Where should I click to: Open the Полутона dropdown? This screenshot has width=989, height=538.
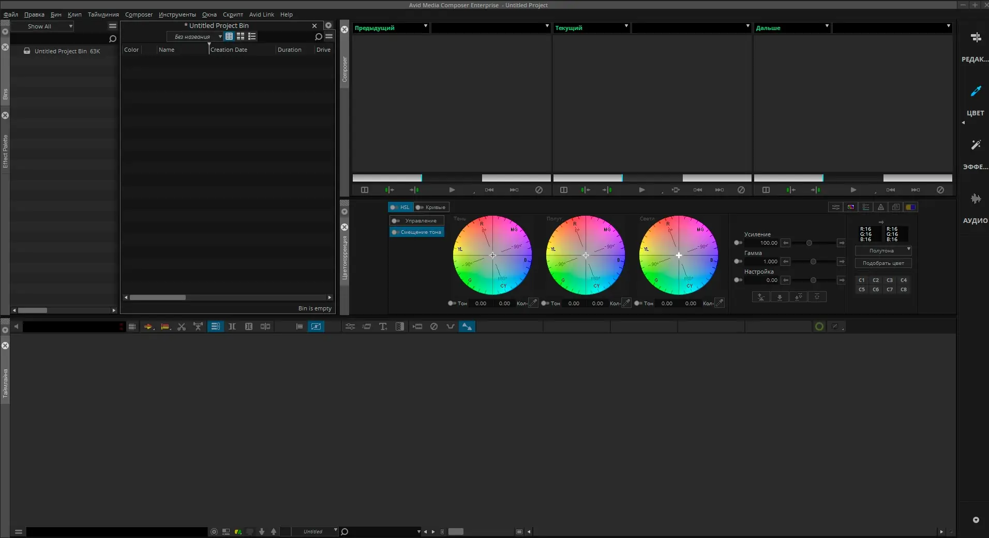click(883, 250)
